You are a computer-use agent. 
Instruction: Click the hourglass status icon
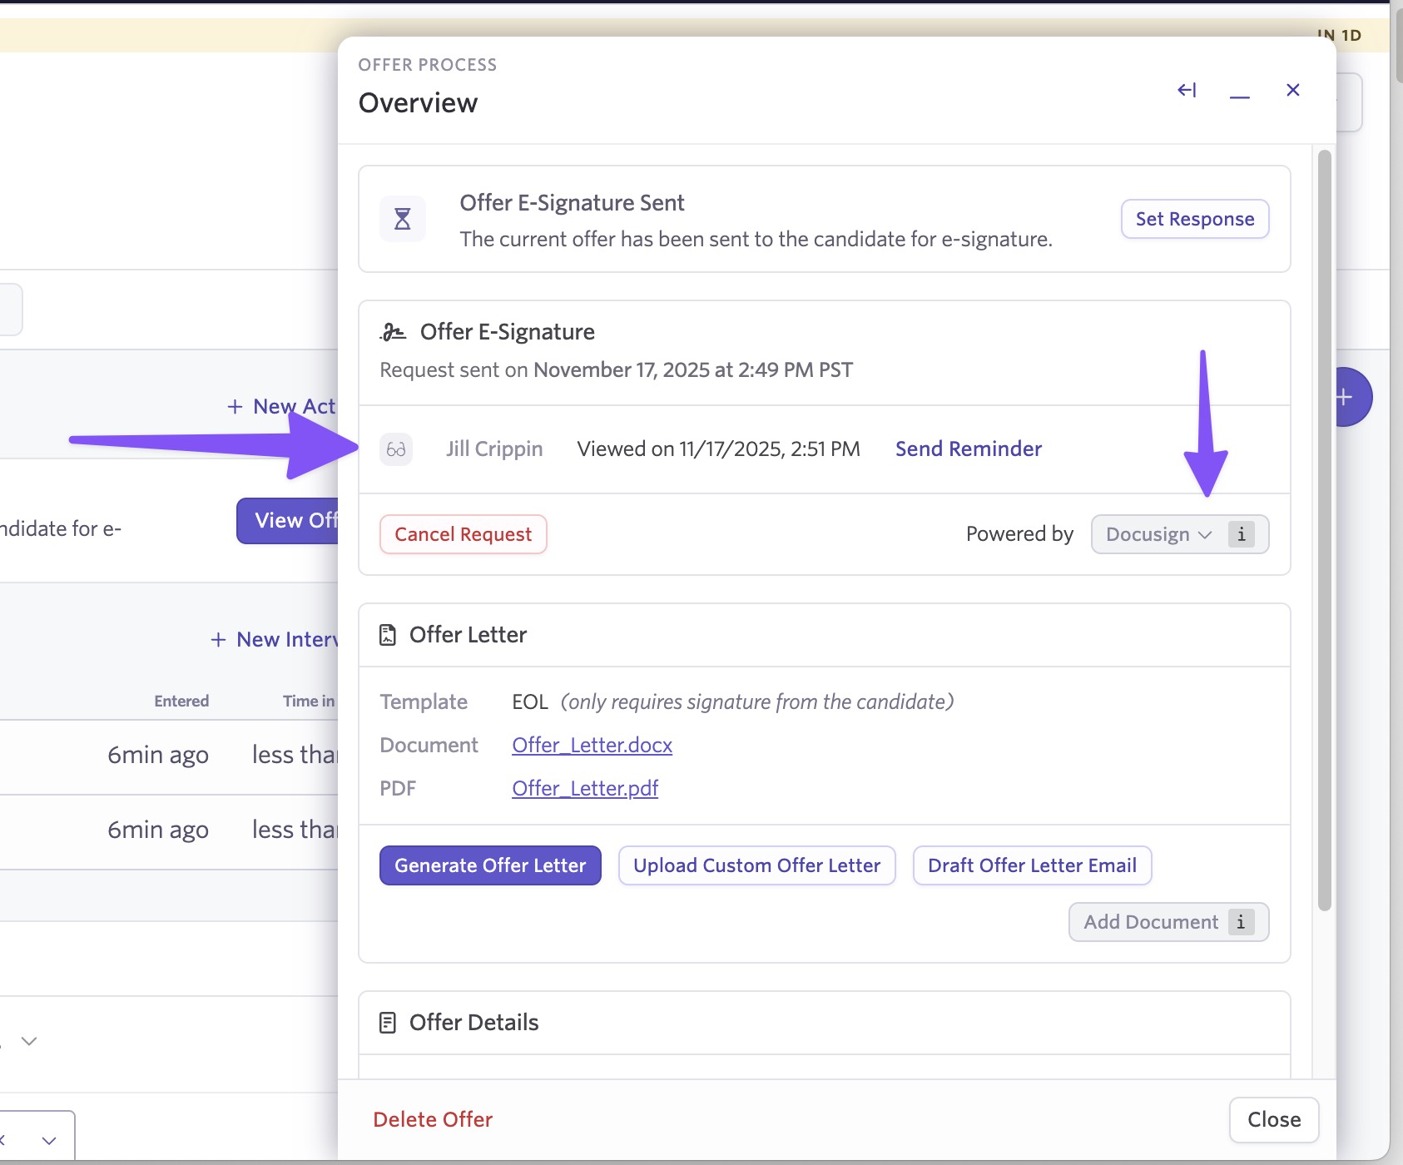pos(403,219)
